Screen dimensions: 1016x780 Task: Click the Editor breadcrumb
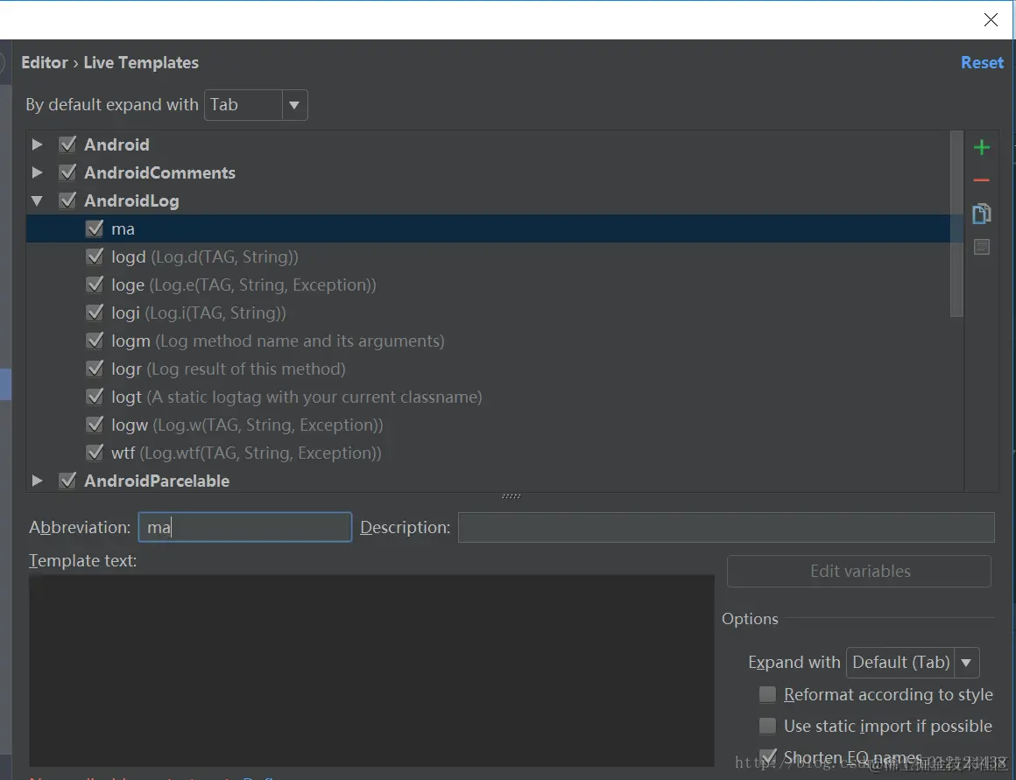(45, 63)
